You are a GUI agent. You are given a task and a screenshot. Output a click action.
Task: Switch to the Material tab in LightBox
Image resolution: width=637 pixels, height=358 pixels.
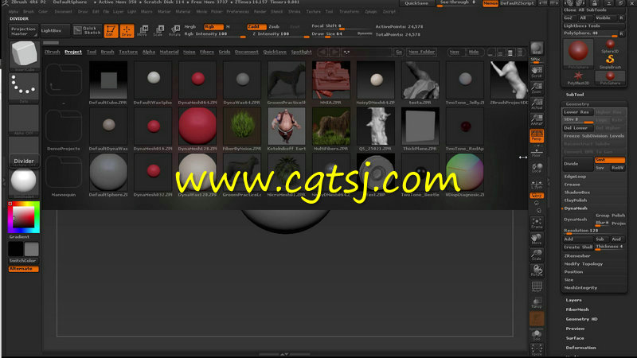tap(169, 52)
